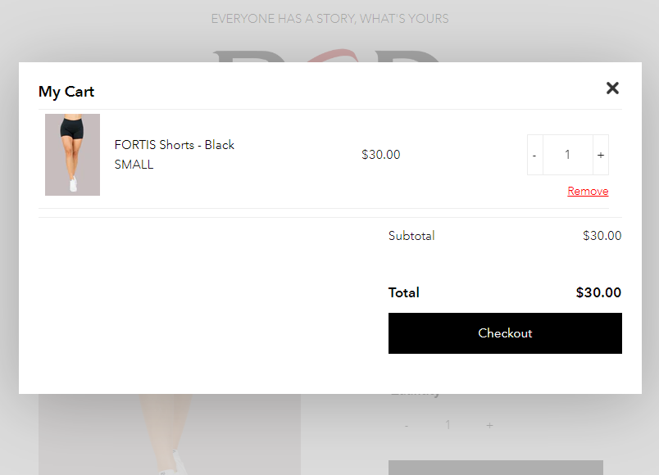Click the dimmed product photo below cart
The height and width of the screenshot is (475, 659).
click(x=169, y=434)
